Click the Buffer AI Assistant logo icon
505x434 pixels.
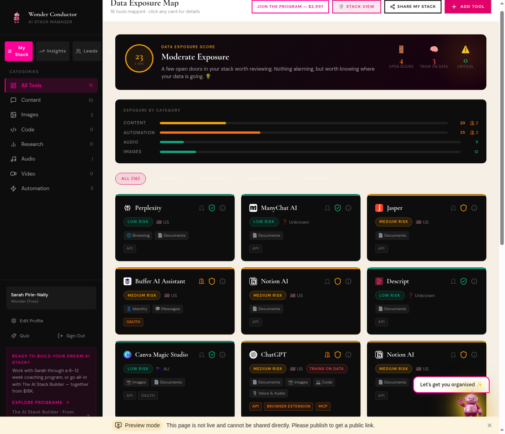(127, 281)
